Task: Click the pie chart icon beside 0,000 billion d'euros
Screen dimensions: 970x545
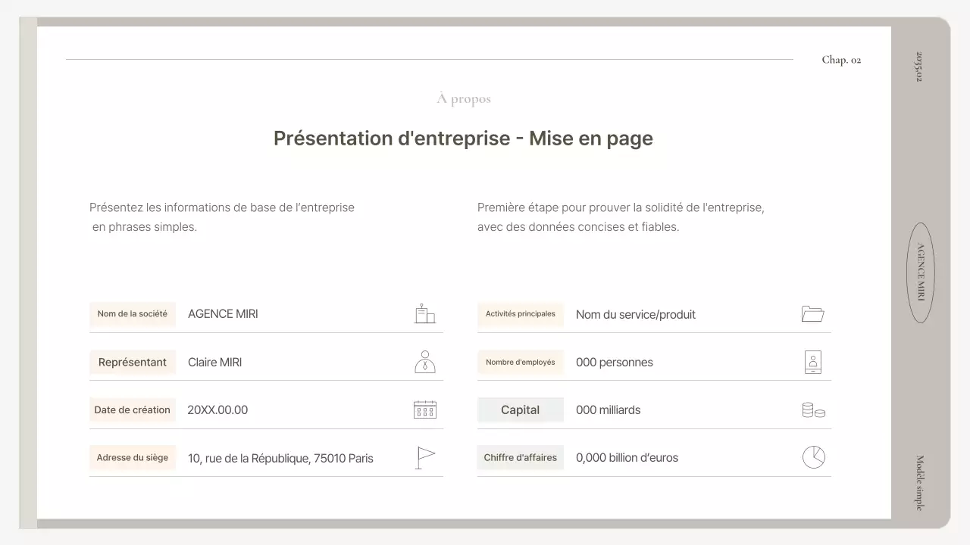Action: pos(813,456)
